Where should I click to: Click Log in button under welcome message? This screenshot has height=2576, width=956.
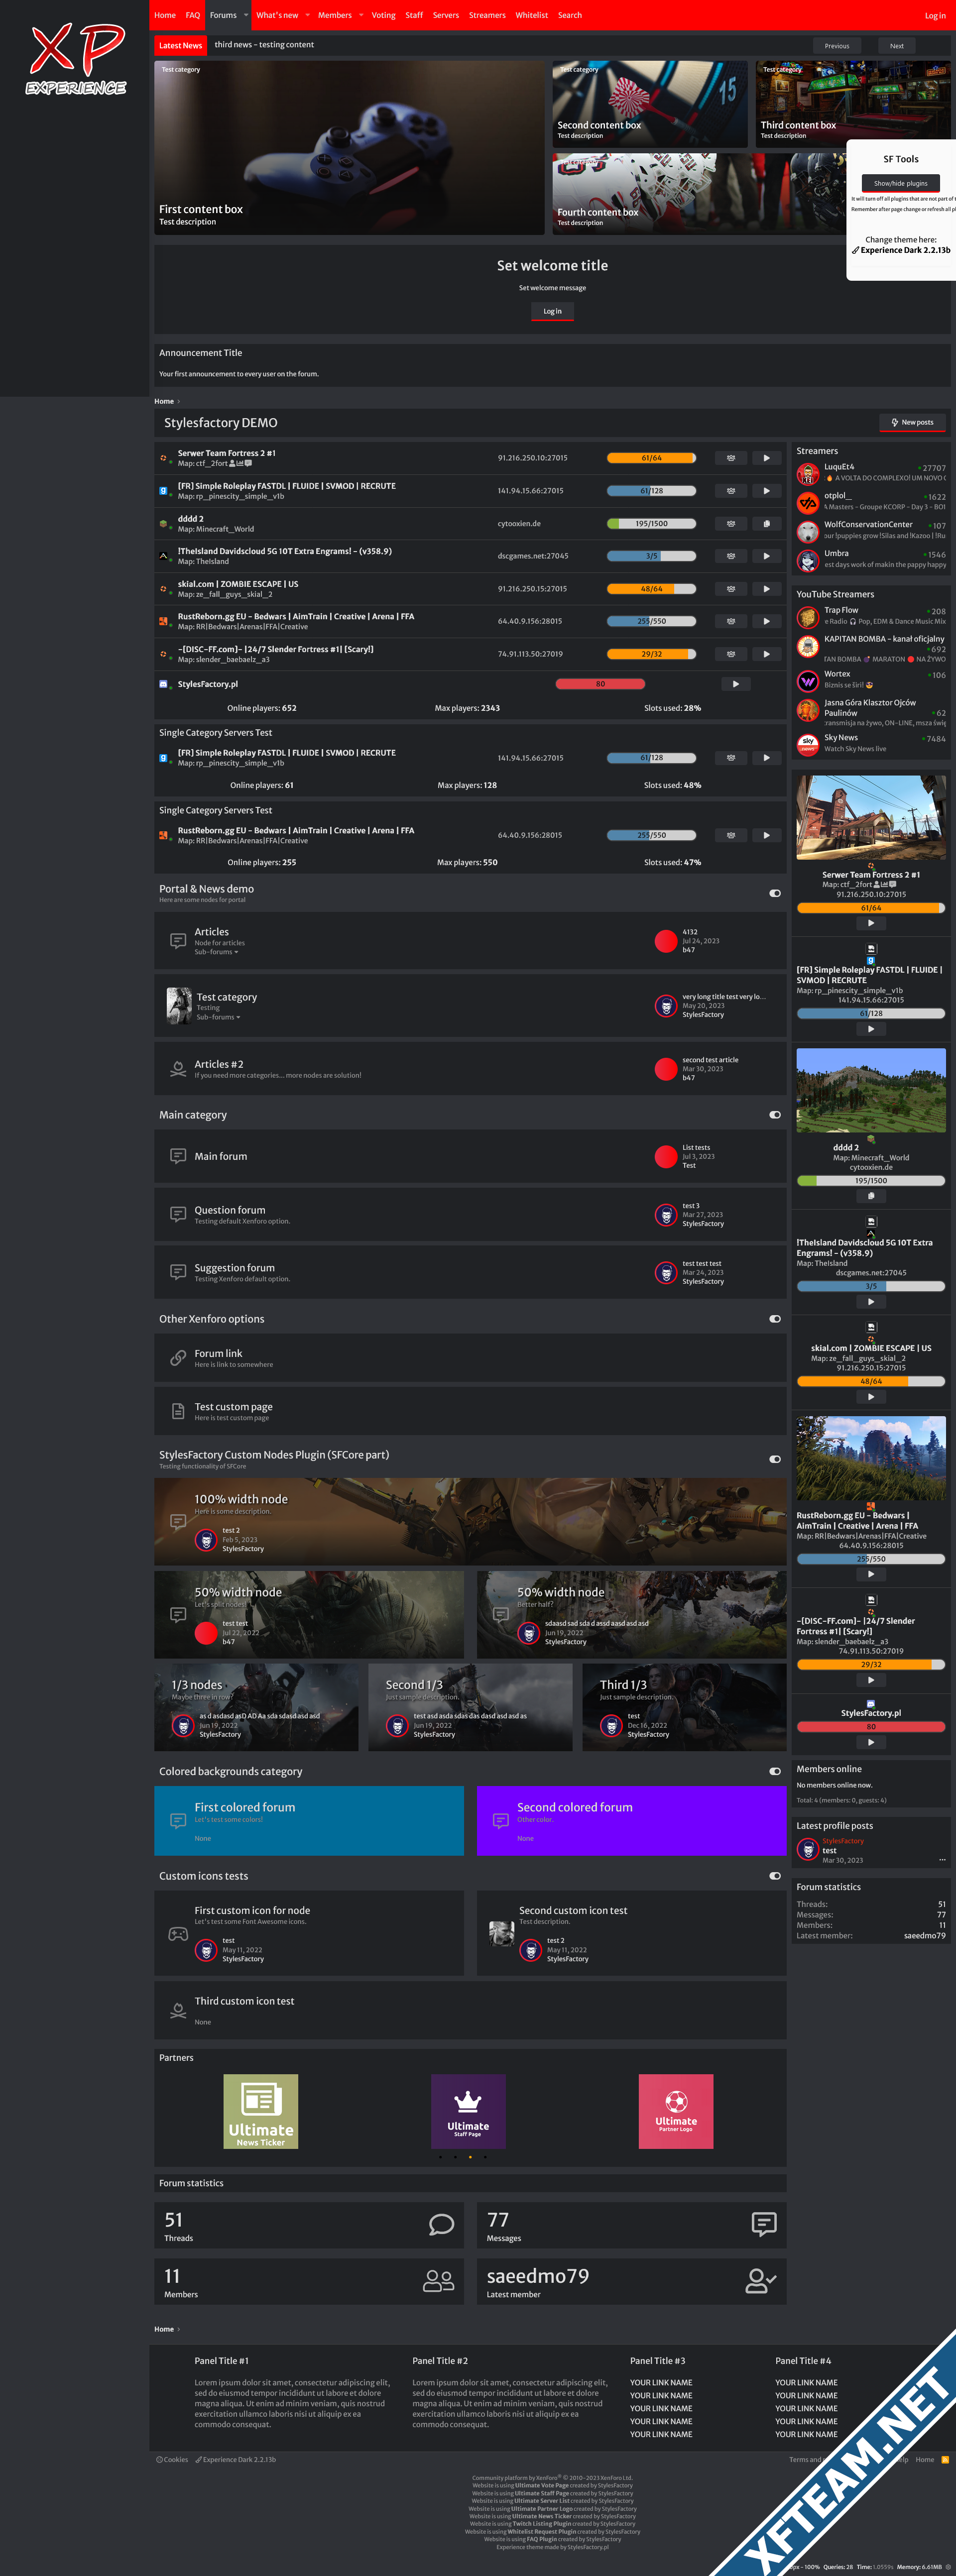(552, 312)
